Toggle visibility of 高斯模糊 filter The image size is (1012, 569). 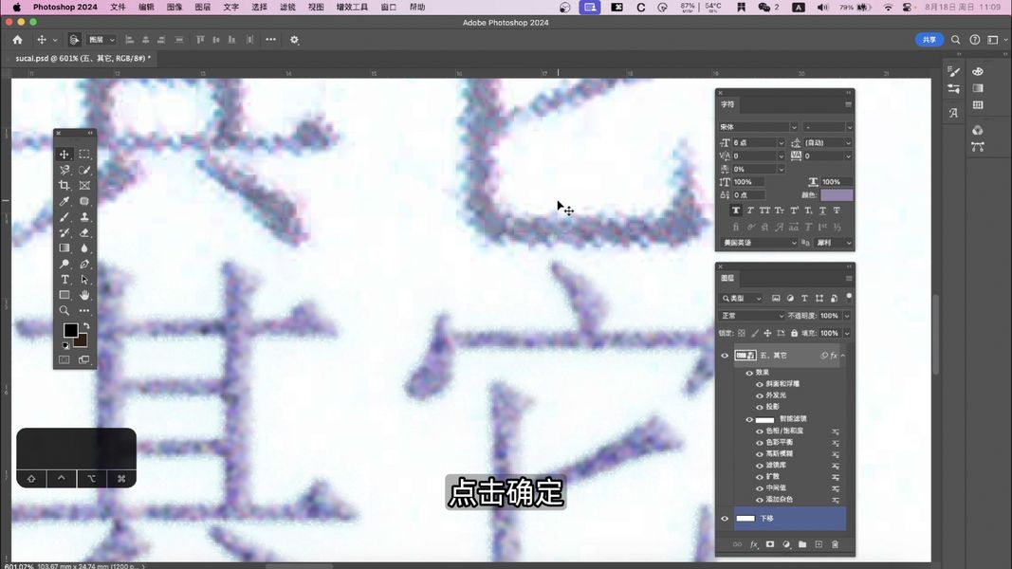760,454
